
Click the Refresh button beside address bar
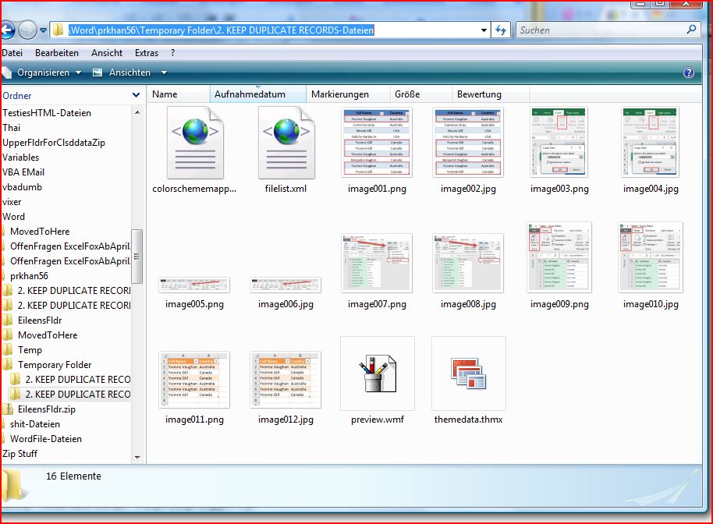[x=501, y=30]
